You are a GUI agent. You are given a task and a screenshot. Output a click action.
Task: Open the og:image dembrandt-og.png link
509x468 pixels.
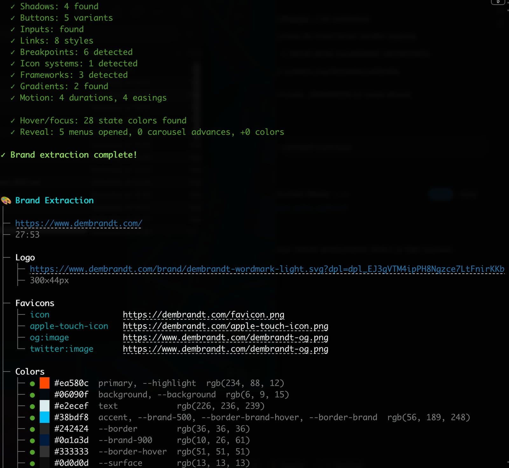226,338
